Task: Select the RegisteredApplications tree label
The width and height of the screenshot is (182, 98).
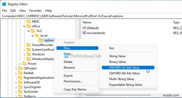Action: 39,78
